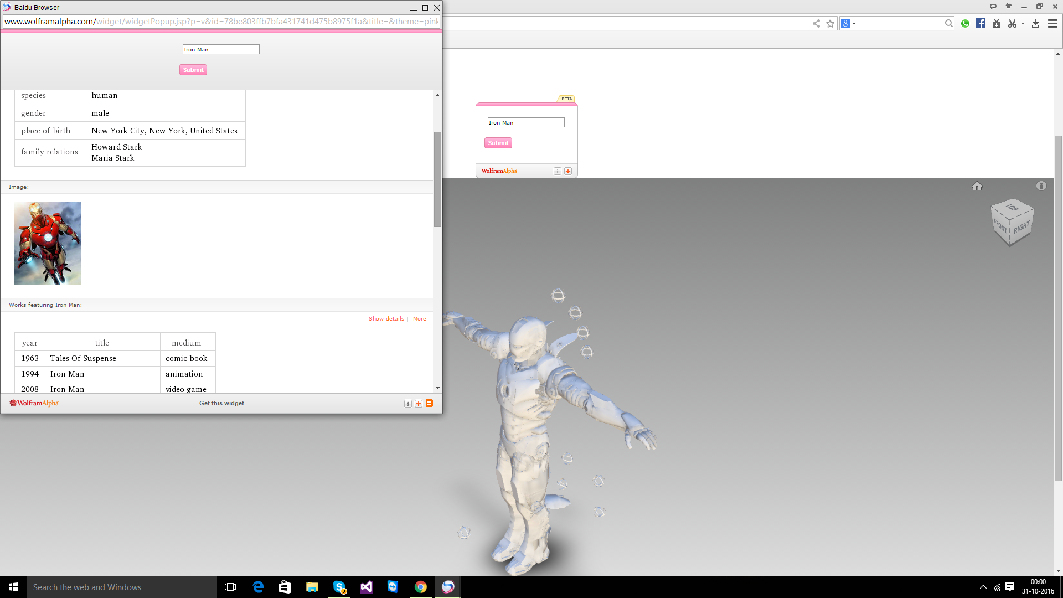The width and height of the screenshot is (1063, 598).
Task: Bookmark page with the star icon
Action: coord(830,23)
